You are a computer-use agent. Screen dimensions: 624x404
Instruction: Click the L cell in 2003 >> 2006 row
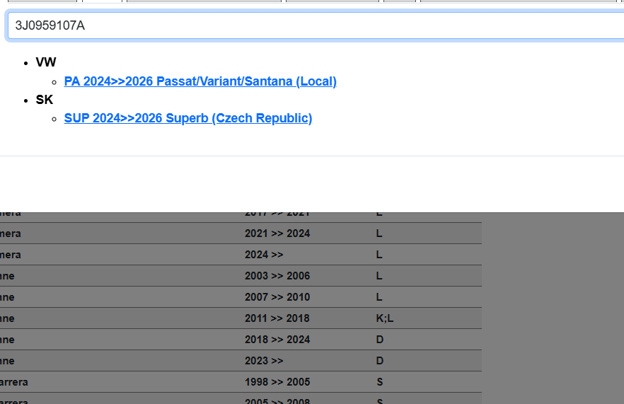click(x=379, y=276)
